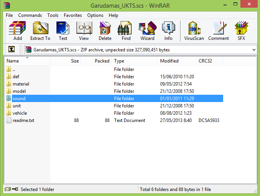Screen dimensions: 260x196
Task: Minimize the WinRAR window
Action: [x=225, y=5]
